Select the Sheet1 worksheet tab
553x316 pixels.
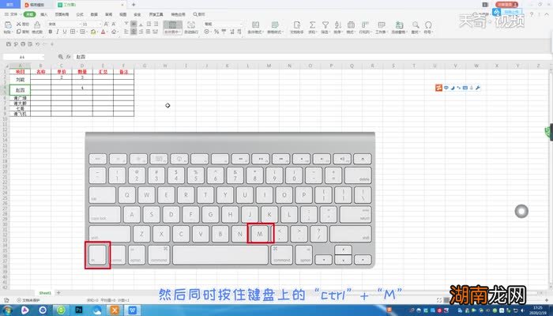45,293
